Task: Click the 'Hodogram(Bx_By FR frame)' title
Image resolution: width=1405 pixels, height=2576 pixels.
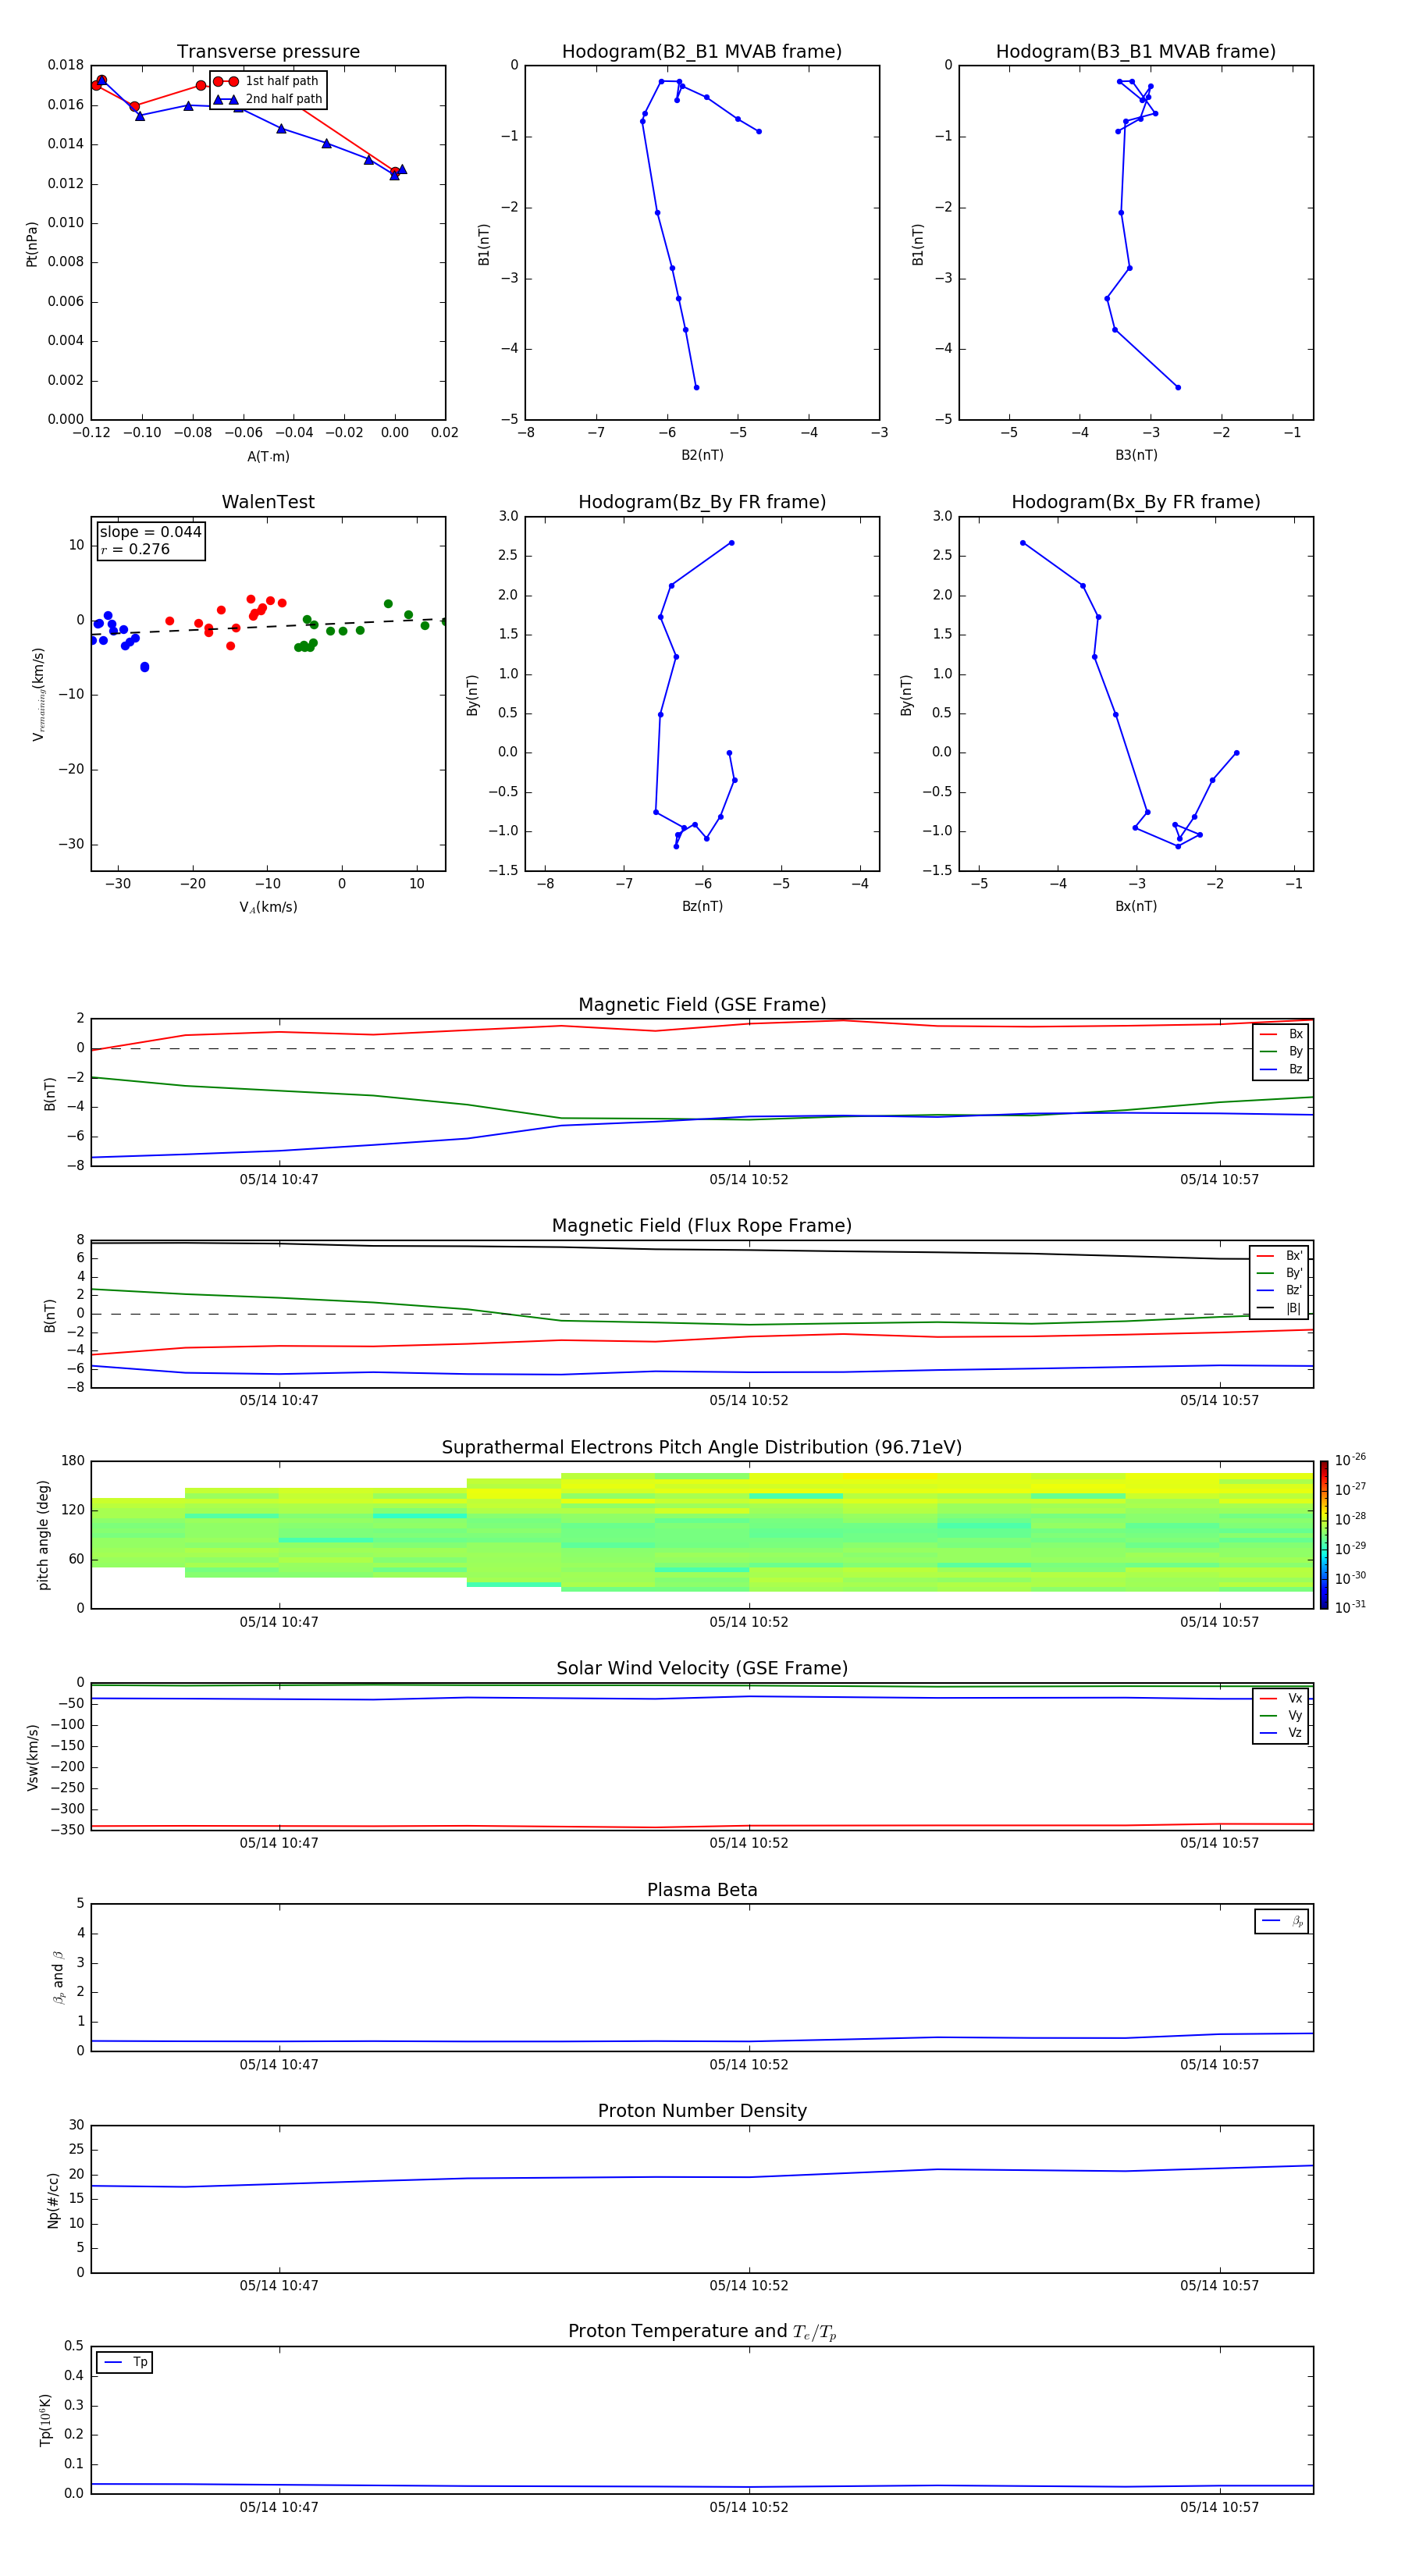Action: (1136, 502)
